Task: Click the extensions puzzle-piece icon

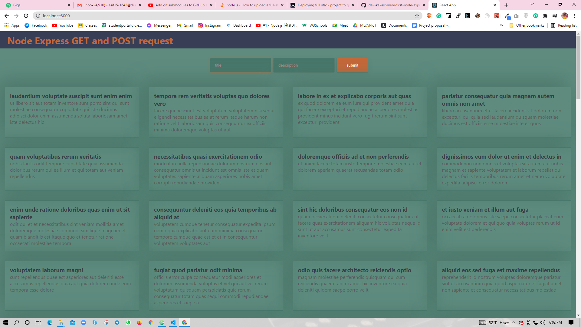Action: click(545, 16)
